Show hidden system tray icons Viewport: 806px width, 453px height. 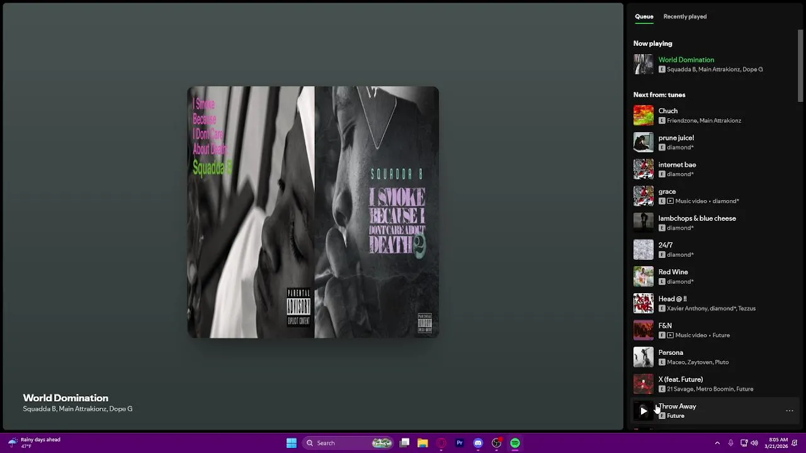717,443
